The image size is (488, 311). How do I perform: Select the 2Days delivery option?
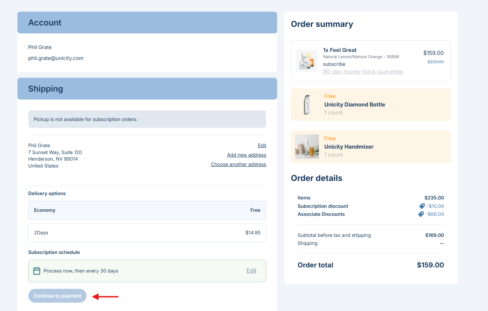pos(147,233)
